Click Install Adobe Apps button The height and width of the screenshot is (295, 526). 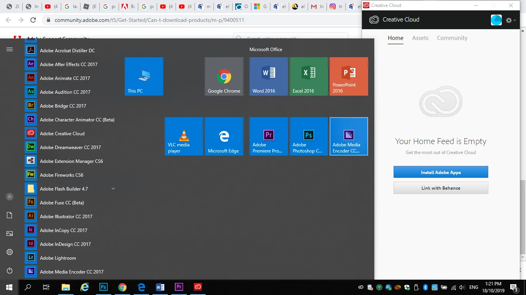tap(441, 172)
